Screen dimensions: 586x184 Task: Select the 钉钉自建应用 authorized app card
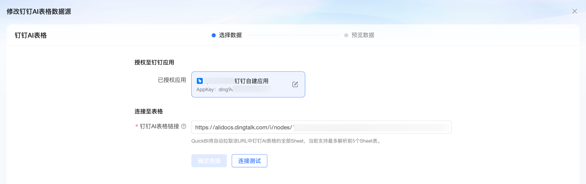pyautogui.click(x=248, y=84)
